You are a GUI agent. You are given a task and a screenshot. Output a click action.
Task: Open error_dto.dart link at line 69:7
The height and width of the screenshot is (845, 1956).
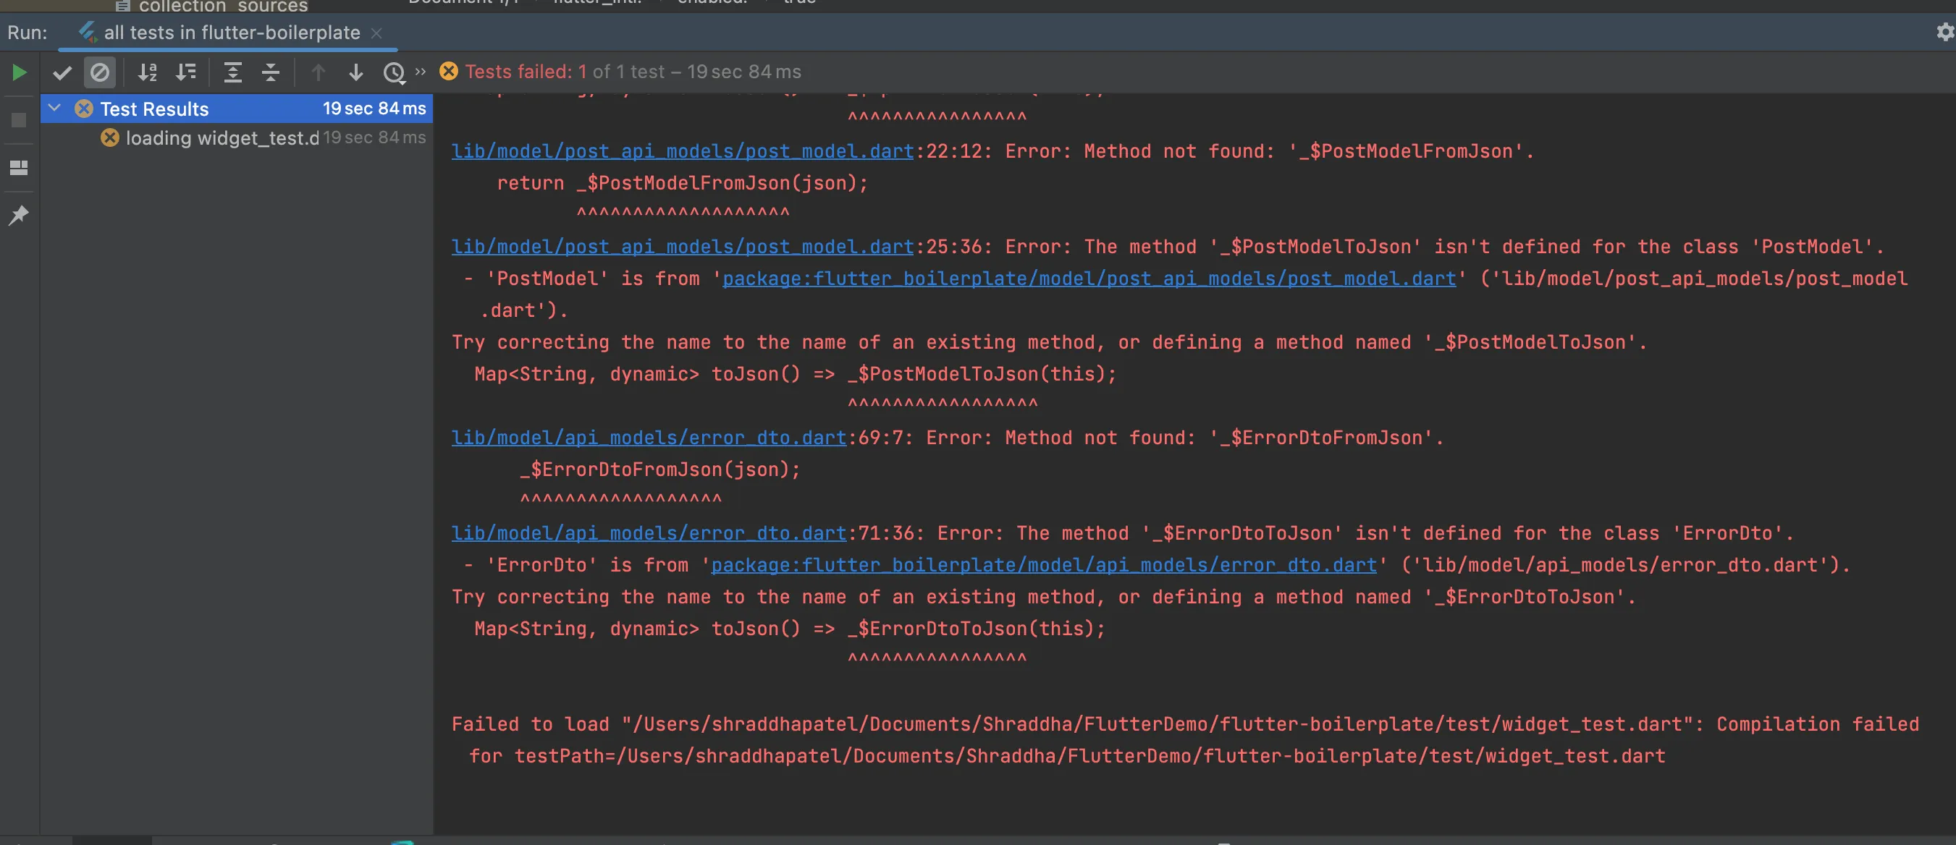coord(648,438)
